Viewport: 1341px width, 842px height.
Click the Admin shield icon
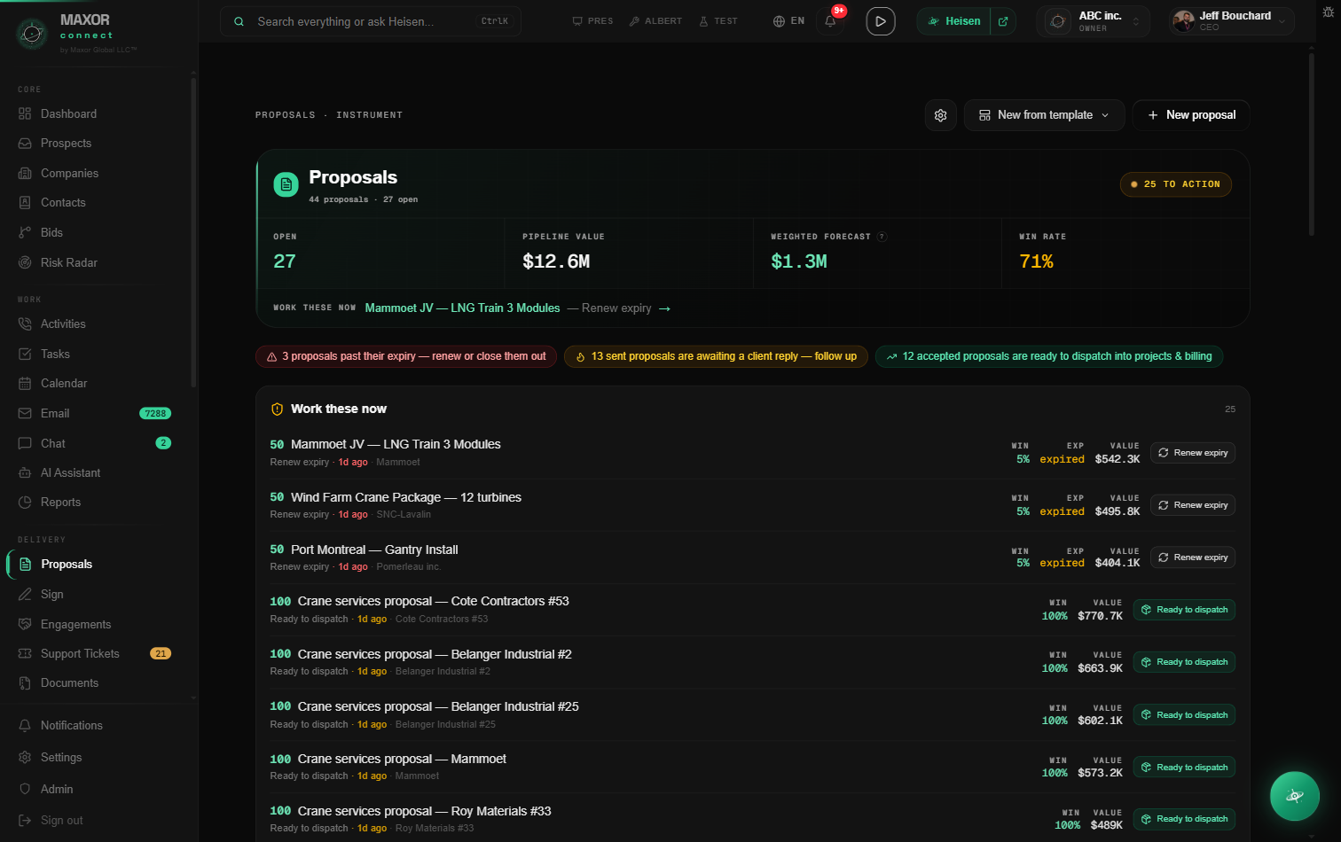(25, 789)
